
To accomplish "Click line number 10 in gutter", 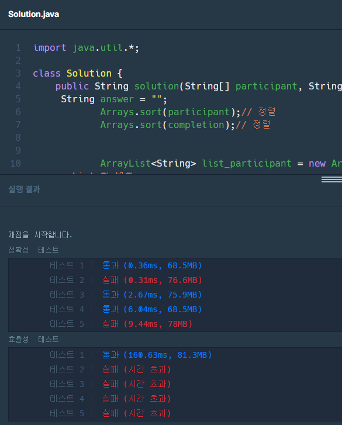I will pos(15,164).
